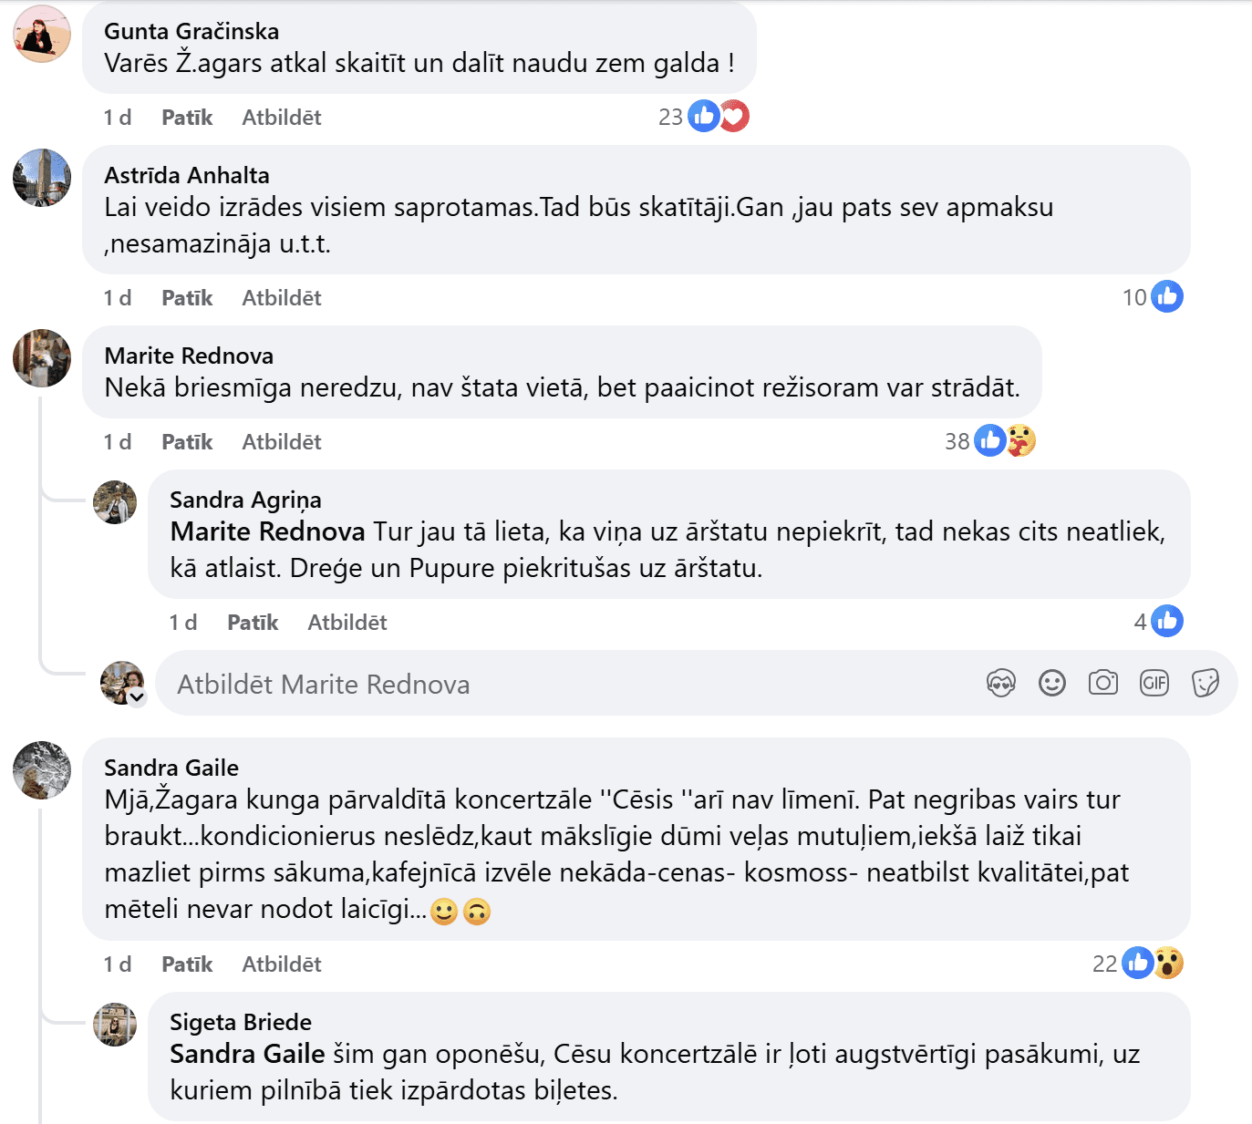
Task: Open emoji picker in reply box
Action: [1051, 683]
